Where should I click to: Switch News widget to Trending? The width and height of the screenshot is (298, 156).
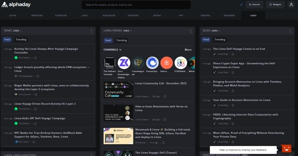tap(21, 39)
